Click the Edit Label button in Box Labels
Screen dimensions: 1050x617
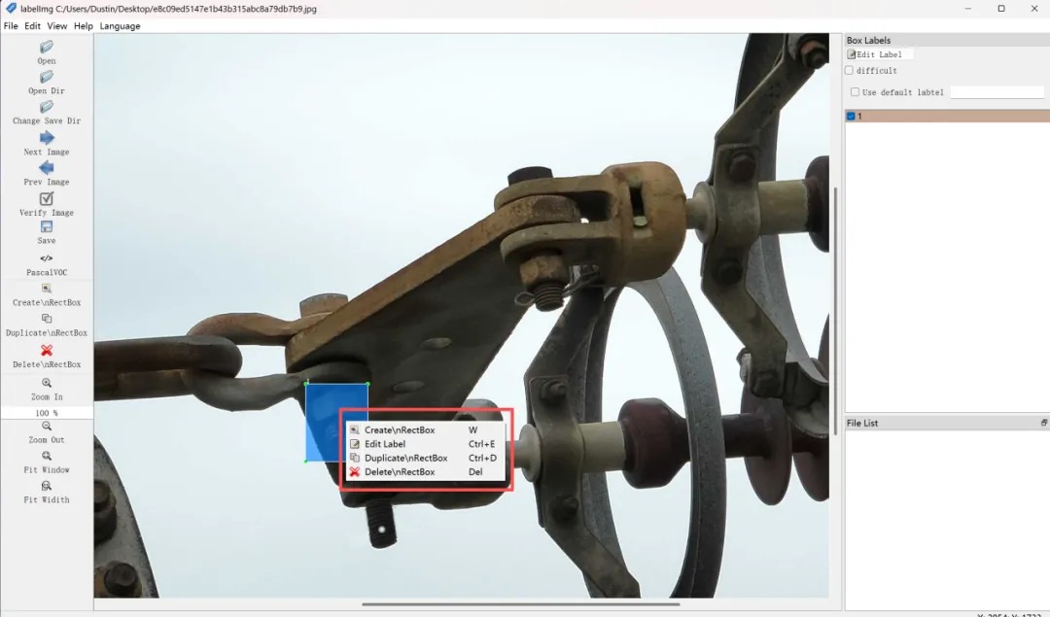[879, 54]
